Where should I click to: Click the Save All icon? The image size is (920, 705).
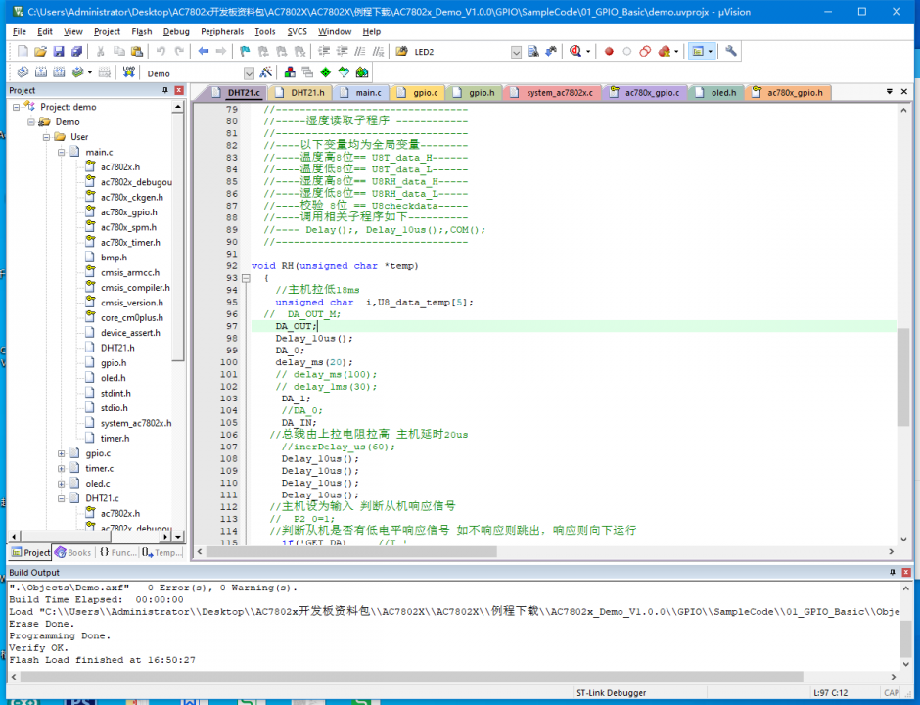[x=76, y=52]
